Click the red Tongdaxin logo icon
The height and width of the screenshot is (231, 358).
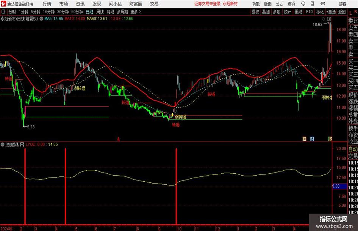point(3,4)
